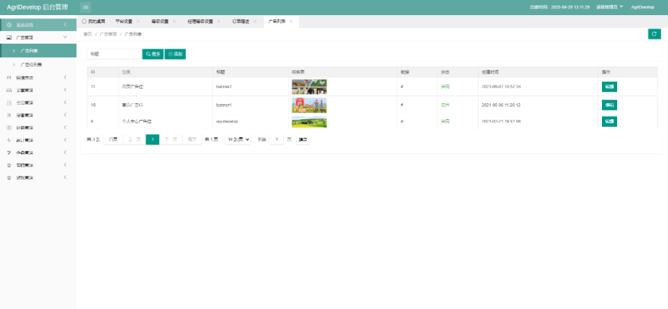
Task: Close the 经理等级设置 tab with its X
Action: [x=219, y=21]
